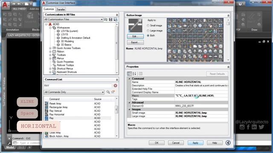Open the ALL I NEED ribbon tab
Viewport: 273px width, 153px height.
(x=19, y=9)
